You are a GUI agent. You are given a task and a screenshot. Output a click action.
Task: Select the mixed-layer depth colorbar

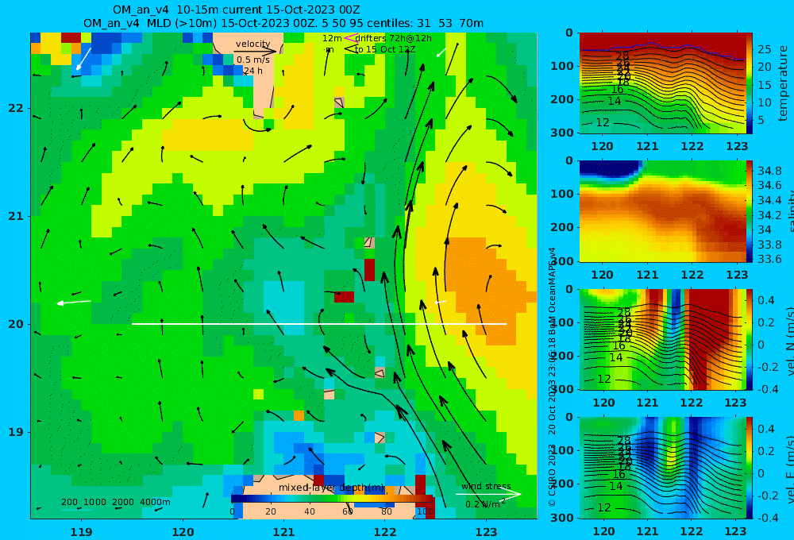pyautogui.click(x=332, y=499)
